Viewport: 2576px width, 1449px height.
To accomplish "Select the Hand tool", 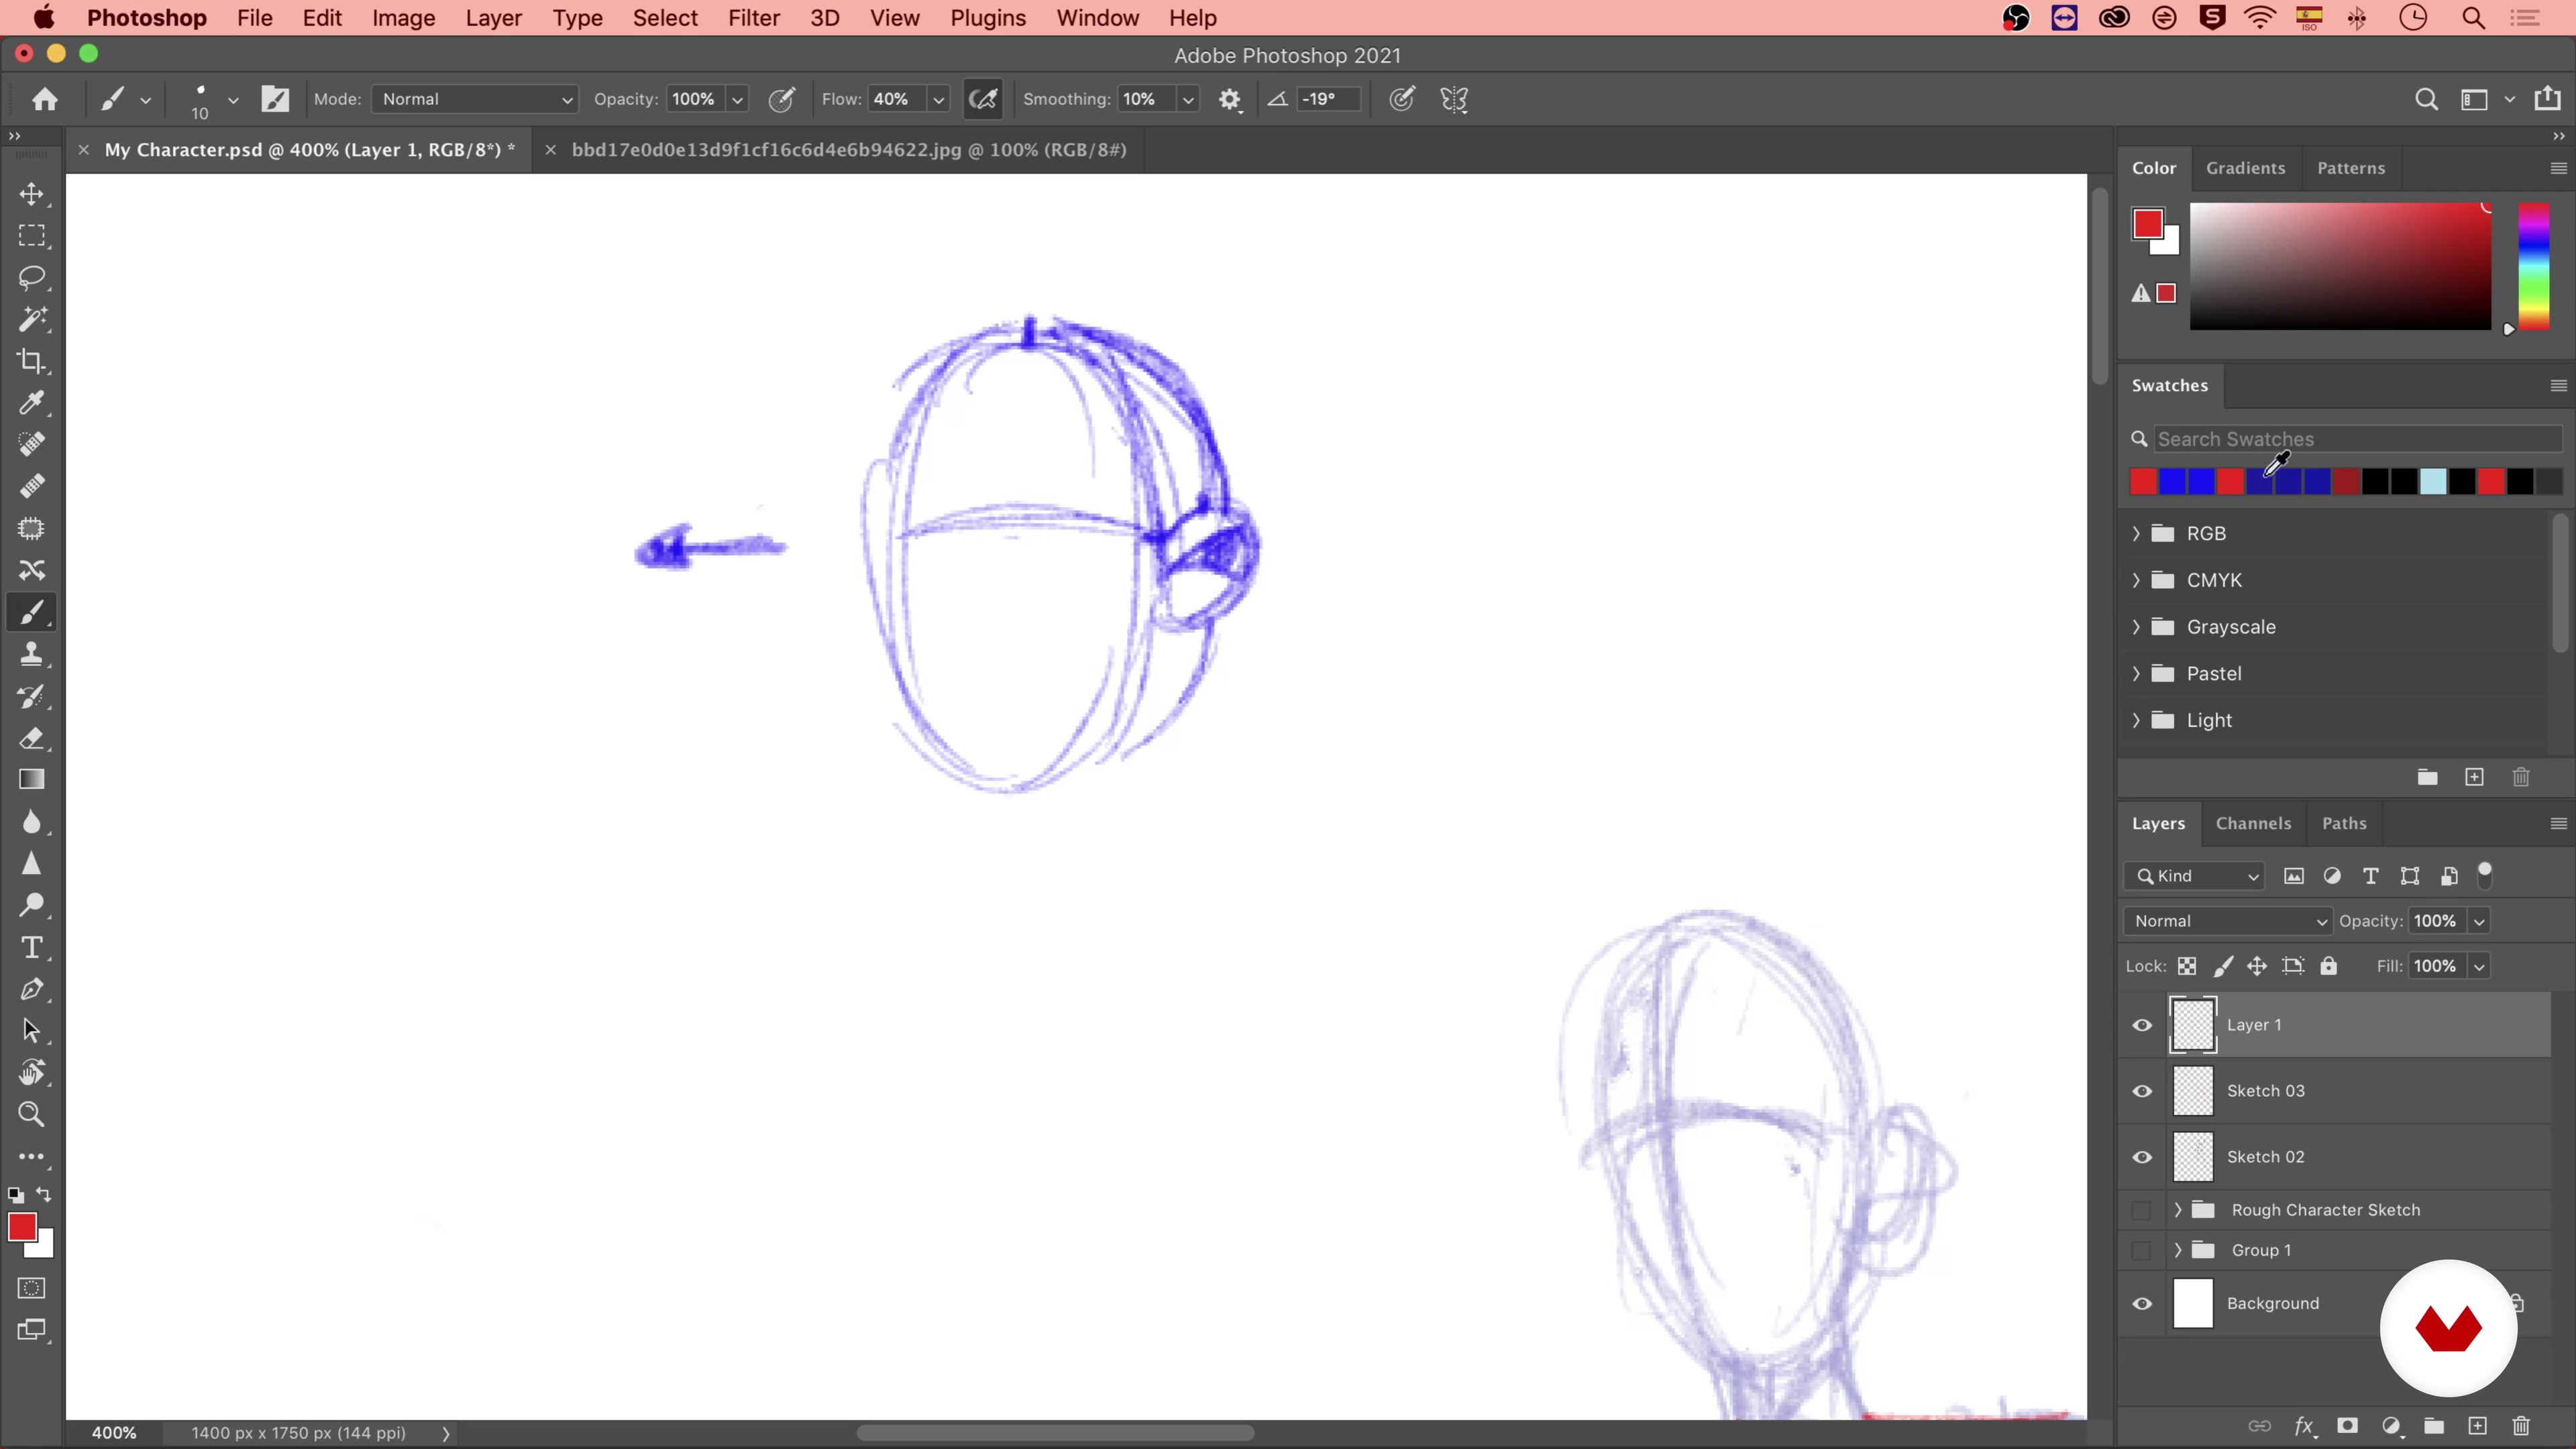I will coord(32,1073).
